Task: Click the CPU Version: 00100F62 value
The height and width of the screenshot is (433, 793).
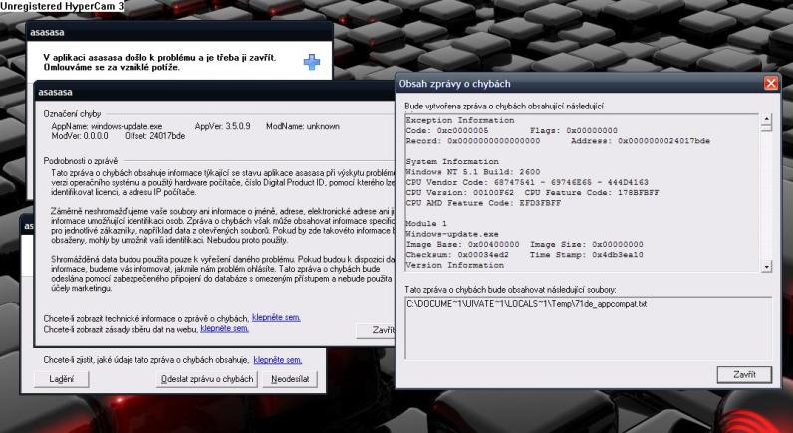Action: click(x=459, y=192)
